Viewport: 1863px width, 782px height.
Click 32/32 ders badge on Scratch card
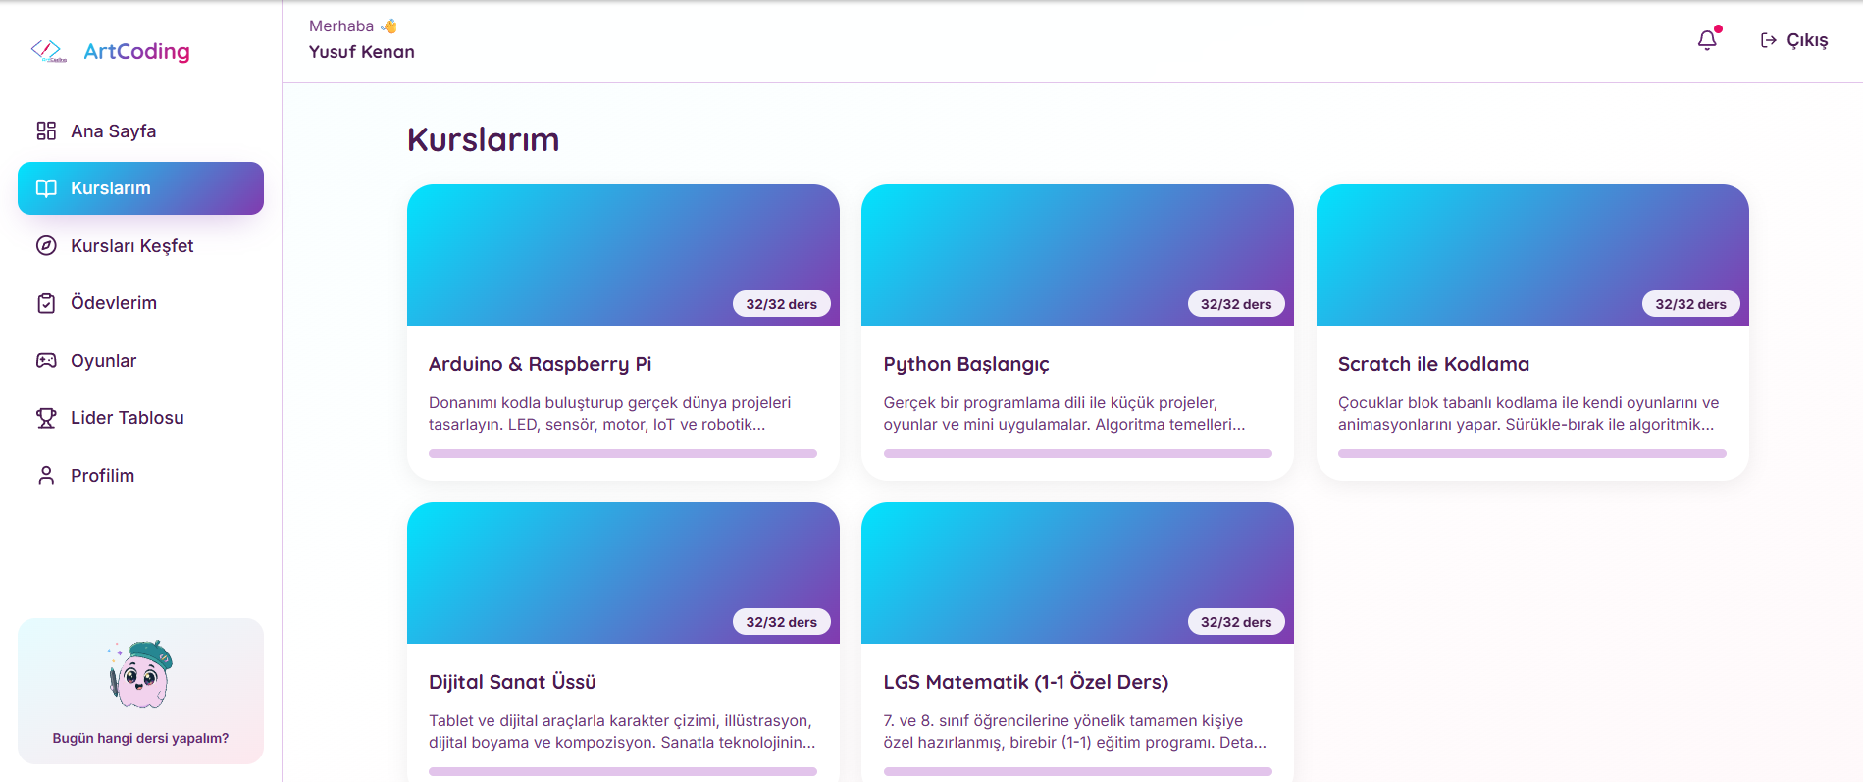[x=1691, y=304]
